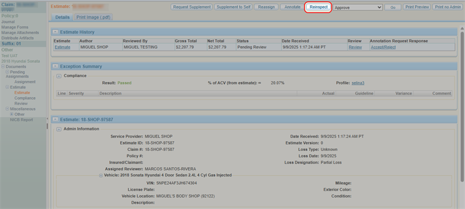Screen dimensions: 465x209
Task: Click the Severity column header
Action: coord(76,93)
